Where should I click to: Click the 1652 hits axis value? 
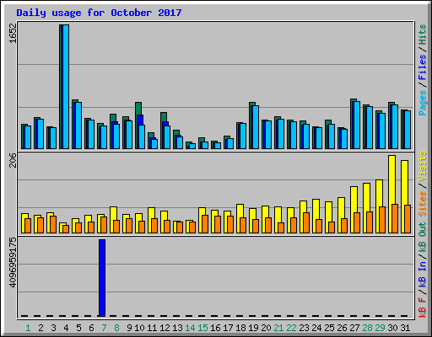[13, 33]
